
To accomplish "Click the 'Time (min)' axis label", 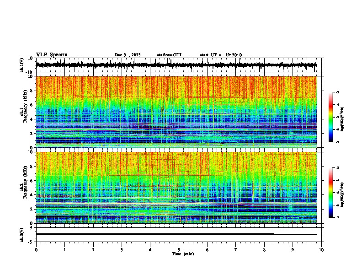I will pos(183,254).
